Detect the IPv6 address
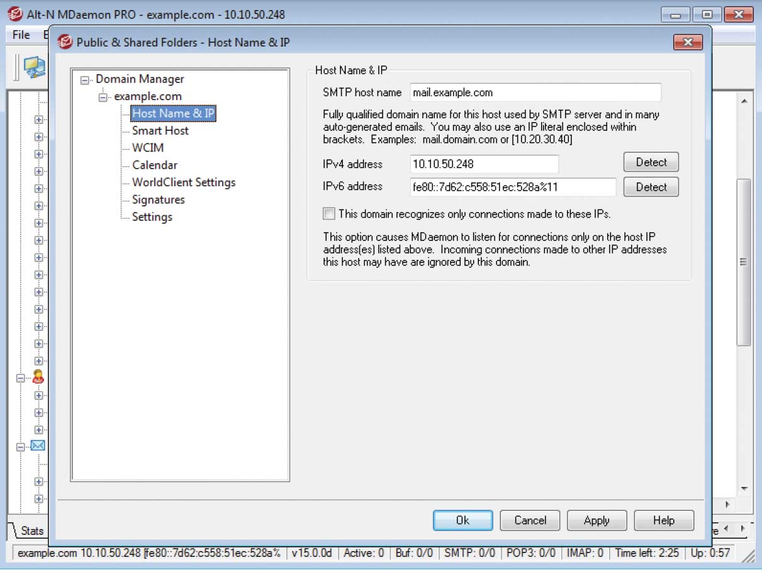 (651, 187)
